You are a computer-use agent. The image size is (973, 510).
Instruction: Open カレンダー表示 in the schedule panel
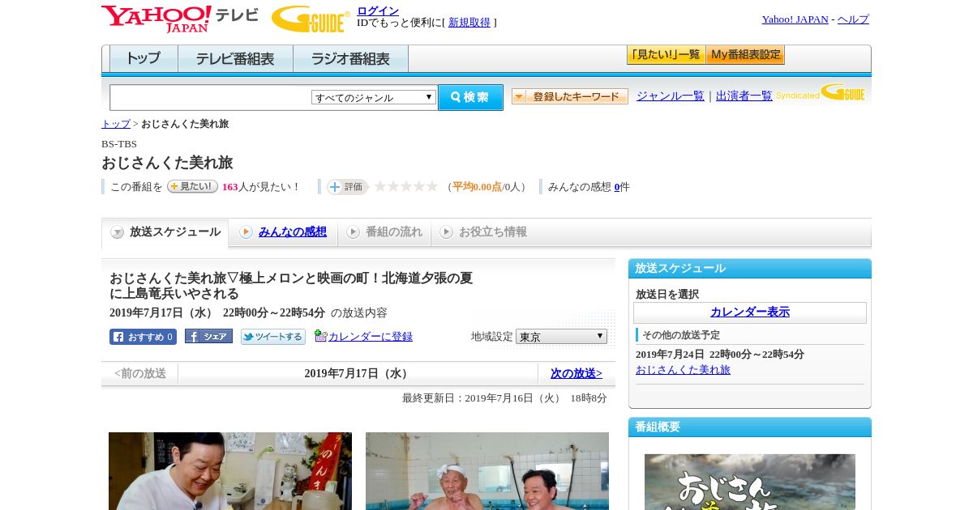750,312
